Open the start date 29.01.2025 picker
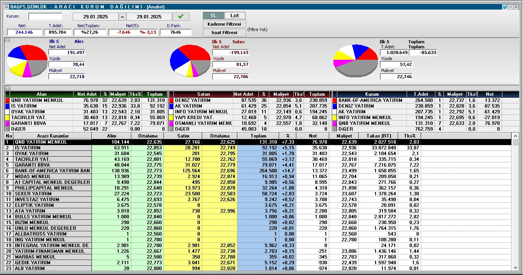 tap(96, 16)
